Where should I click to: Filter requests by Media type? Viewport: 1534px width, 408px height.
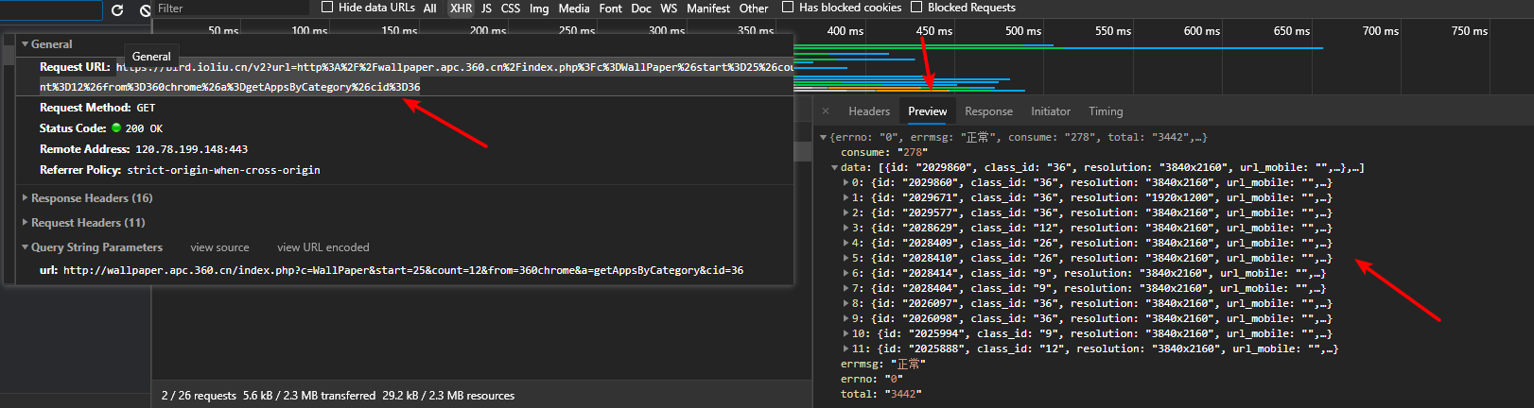[574, 8]
